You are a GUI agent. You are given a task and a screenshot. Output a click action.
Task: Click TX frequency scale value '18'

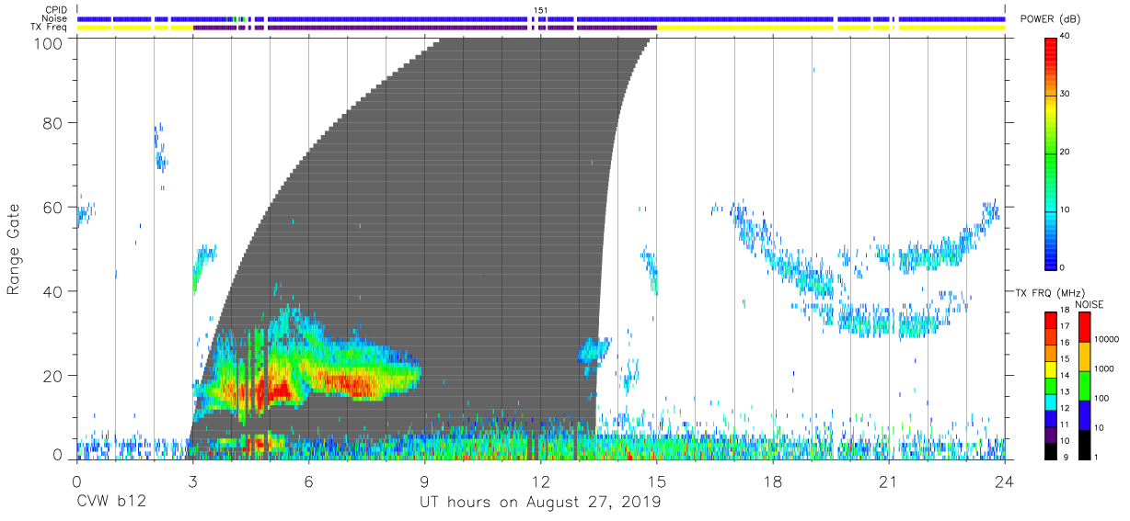tap(1066, 312)
